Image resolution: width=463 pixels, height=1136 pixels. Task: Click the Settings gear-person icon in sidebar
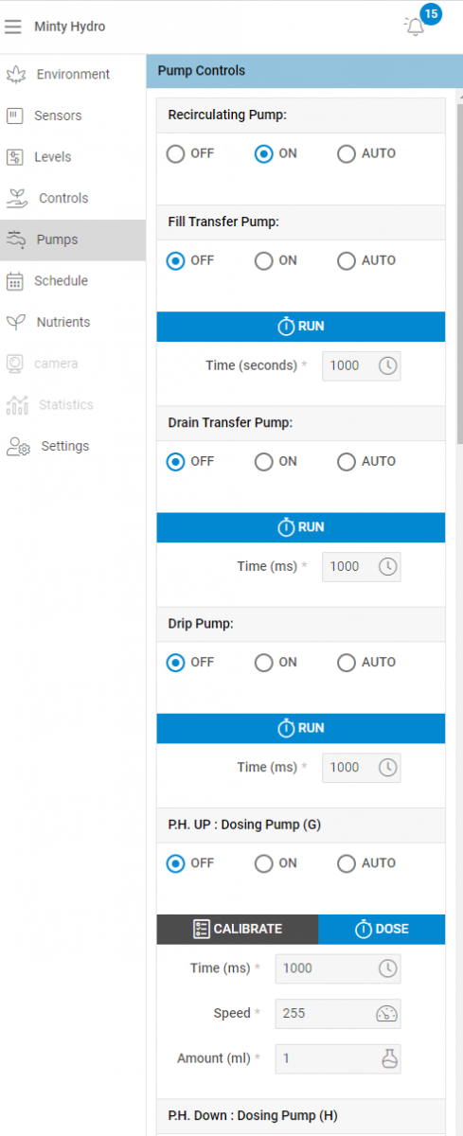coord(19,446)
